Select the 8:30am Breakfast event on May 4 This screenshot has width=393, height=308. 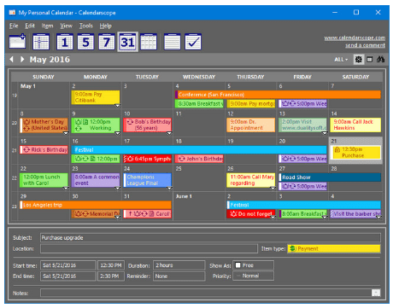pos(199,103)
